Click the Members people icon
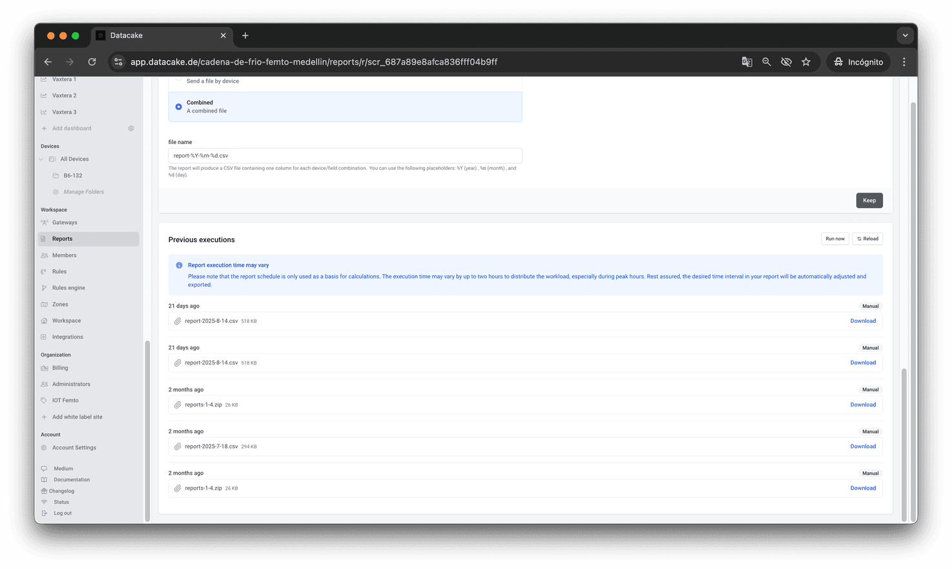The image size is (952, 569). click(x=44, y=255)
